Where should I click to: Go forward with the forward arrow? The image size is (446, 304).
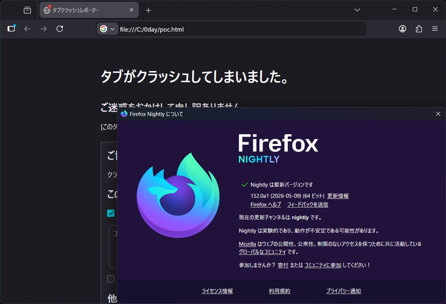(x=44, y=29)
